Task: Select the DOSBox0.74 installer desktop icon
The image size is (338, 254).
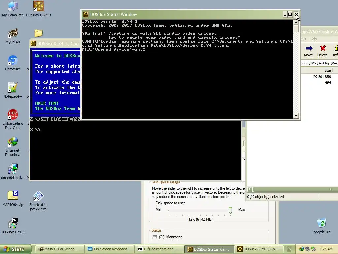Action: click(13, 226)
